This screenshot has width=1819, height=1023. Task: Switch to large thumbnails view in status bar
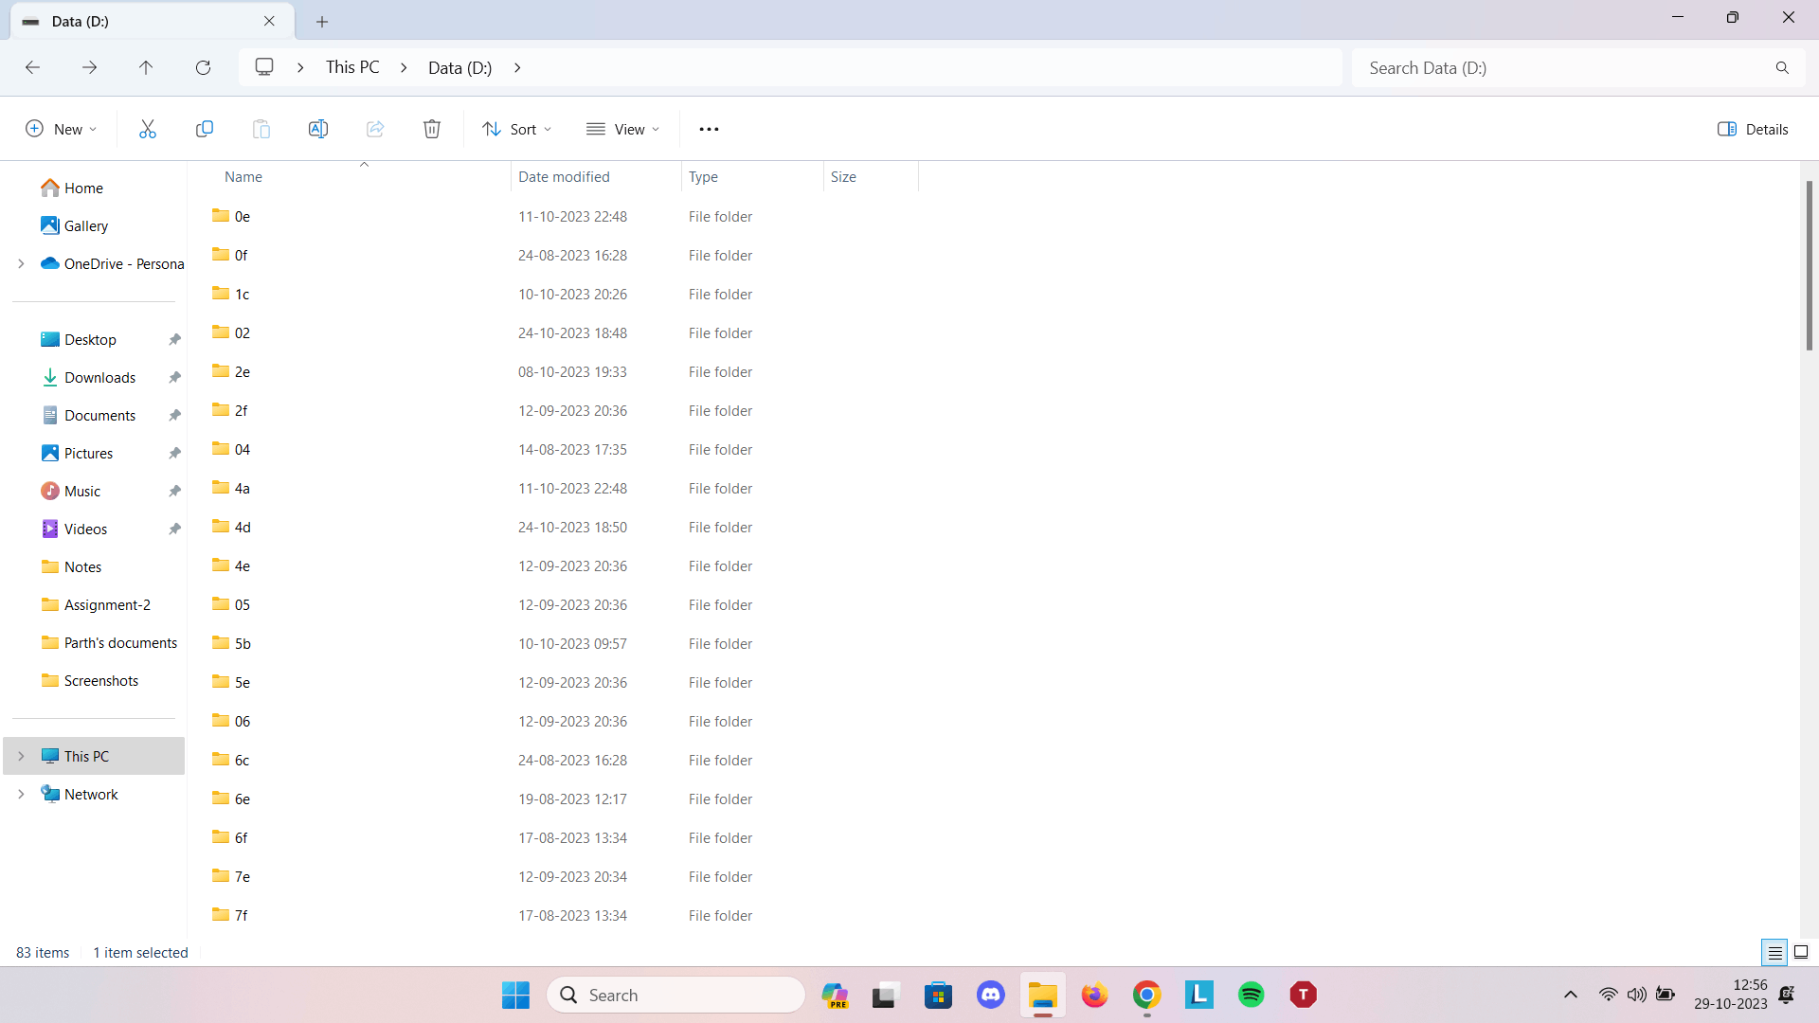click(x=1801, y=952)
